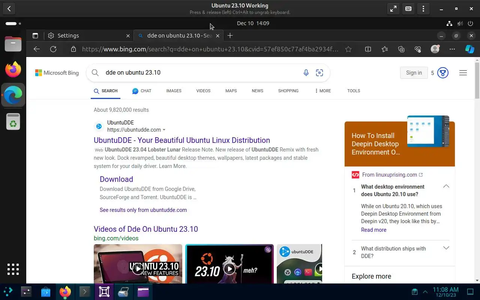480x300 pixels.
Task: Open Videos of Dde On Ubuntu 23.10
Action: [146, 229]
